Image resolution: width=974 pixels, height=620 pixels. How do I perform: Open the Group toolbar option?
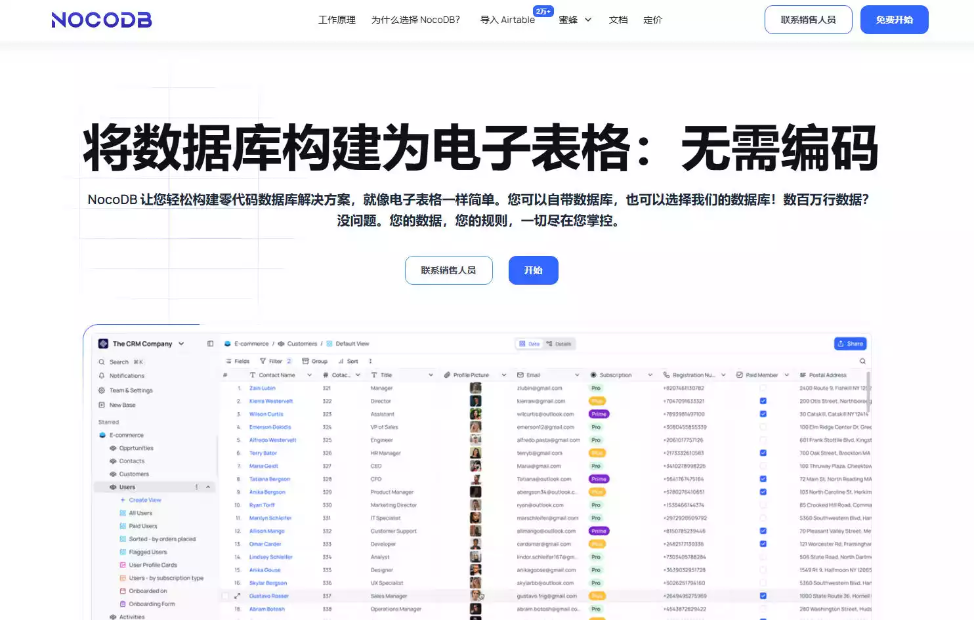point(314,362)
